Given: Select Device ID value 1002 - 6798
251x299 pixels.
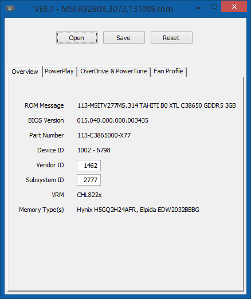Looking at the screenshot, I should point(94,150).
